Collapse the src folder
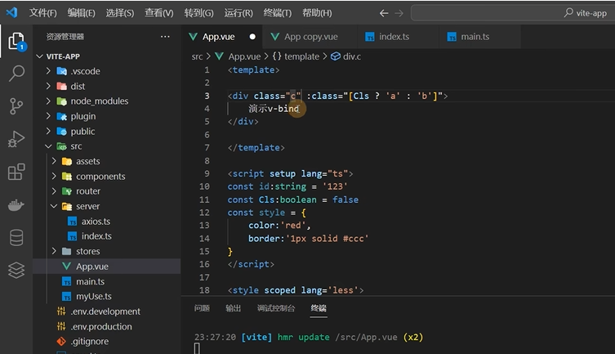The width and height of the screenshot is (615, 354). click(48, 146)
